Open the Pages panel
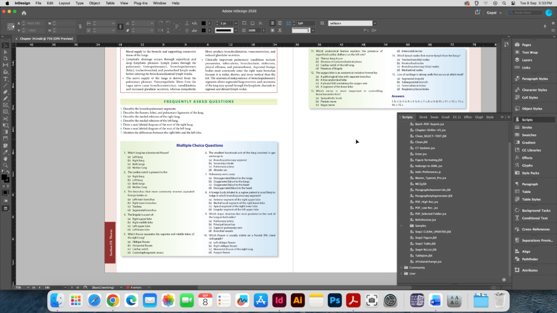 click(x=526, y=45)
